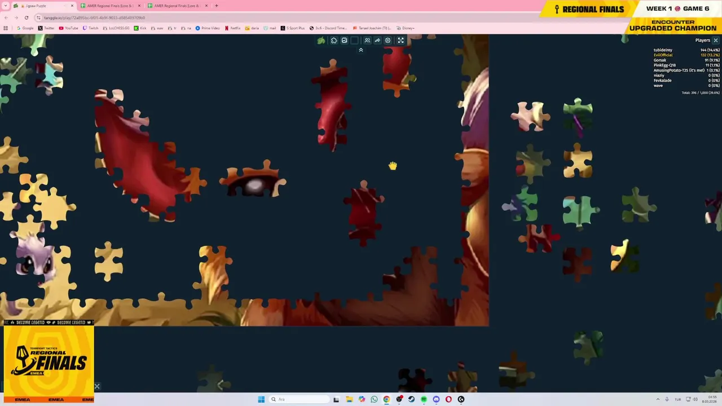Open Chrome from the taskbar
This screenshot has width=722, height=406.
(386, 399)
